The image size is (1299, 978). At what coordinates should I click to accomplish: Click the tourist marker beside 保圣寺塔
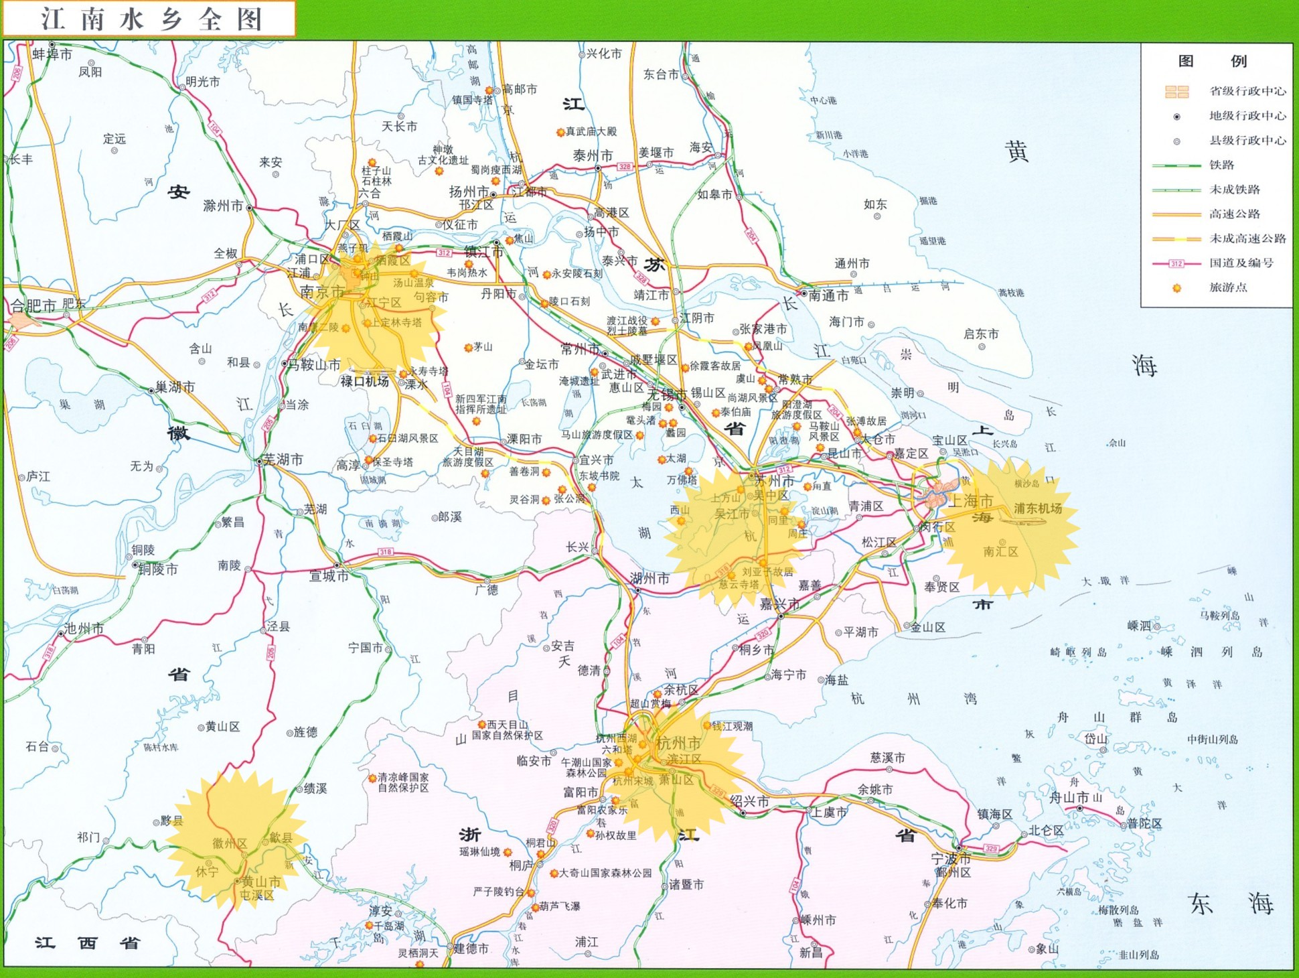point(368,461)
